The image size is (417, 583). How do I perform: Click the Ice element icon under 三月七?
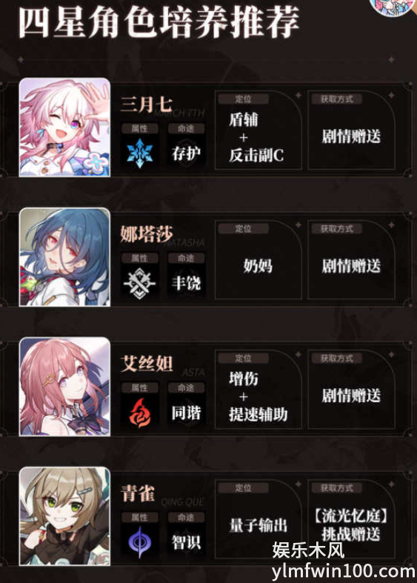pos(140,153)
